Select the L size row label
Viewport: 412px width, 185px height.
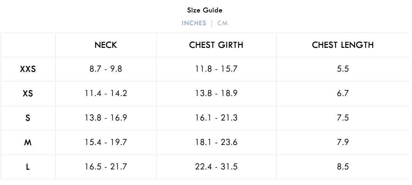click(28, 167)
